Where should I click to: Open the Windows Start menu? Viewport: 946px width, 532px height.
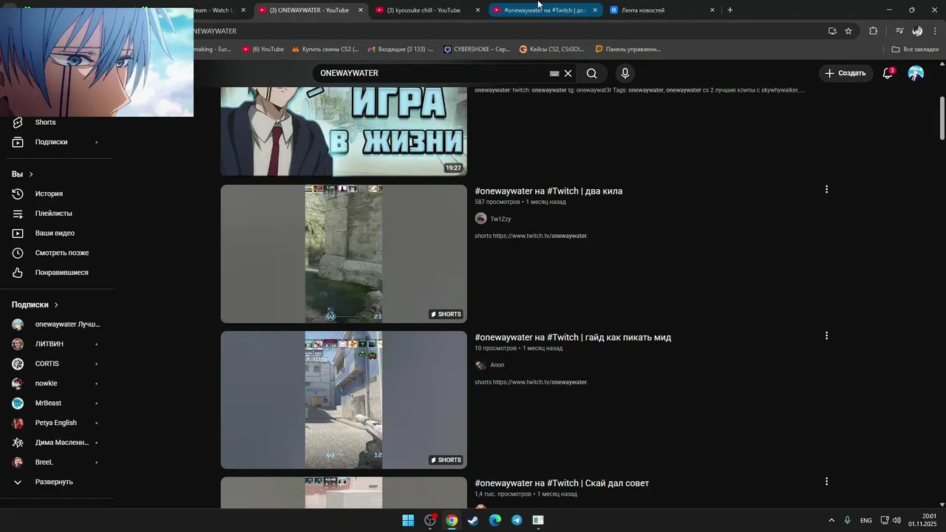point(408,520)
